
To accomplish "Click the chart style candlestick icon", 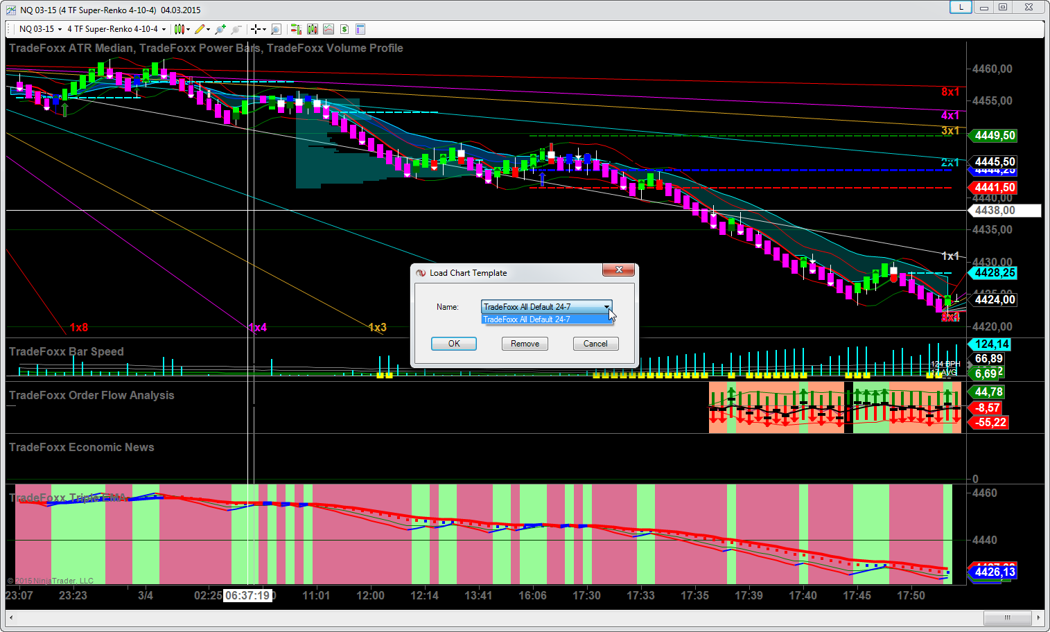I will (x=180, y=29).
